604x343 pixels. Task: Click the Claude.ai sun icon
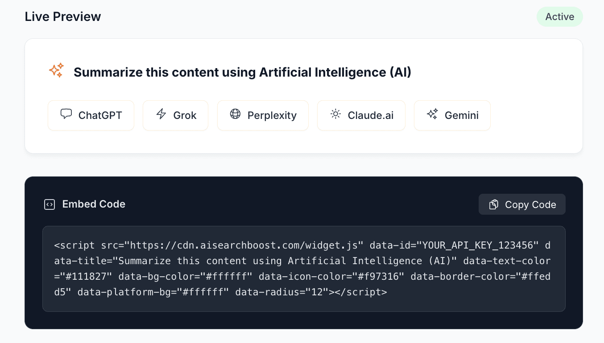(335, 114)
